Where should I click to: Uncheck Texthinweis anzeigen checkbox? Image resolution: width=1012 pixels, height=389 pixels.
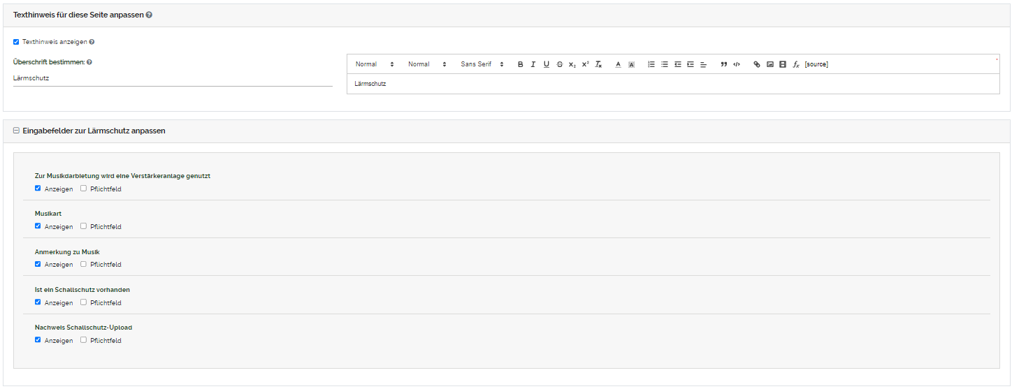(x=16, y=42)
